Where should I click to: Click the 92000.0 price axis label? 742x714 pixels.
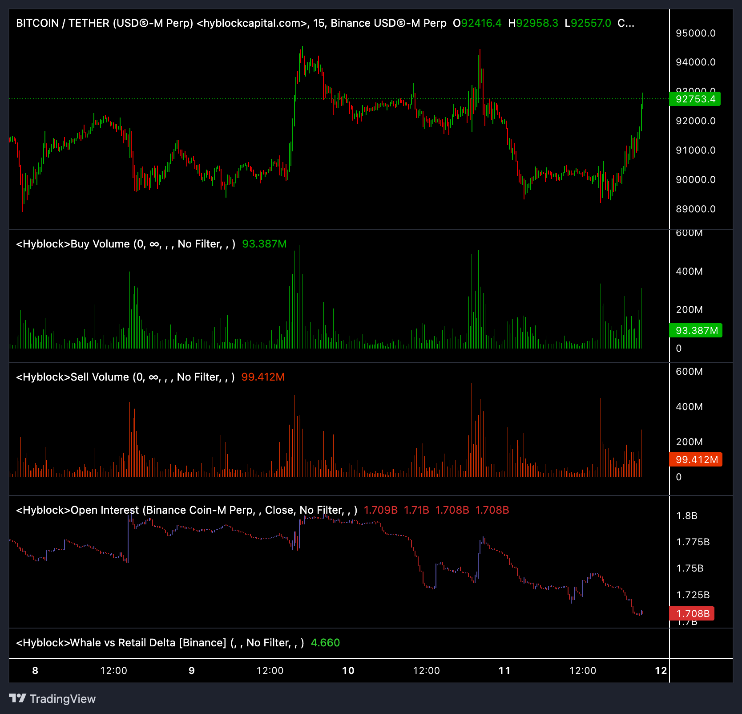pyautogui.click(x=696, y=121)
